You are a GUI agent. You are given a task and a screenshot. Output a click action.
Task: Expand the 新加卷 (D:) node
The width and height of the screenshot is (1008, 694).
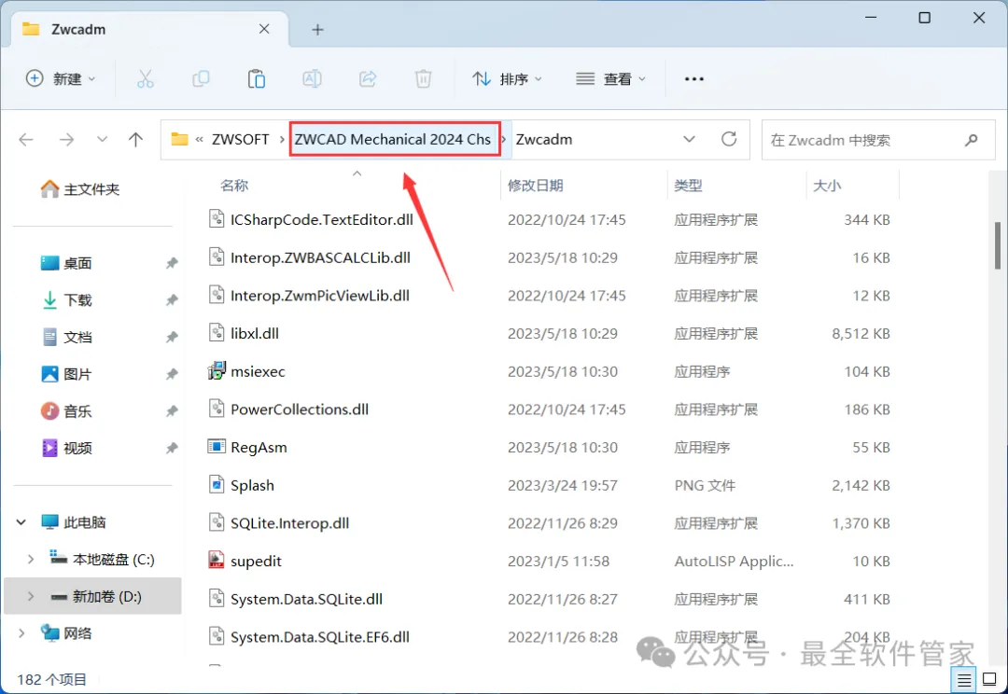coord(30,596)
